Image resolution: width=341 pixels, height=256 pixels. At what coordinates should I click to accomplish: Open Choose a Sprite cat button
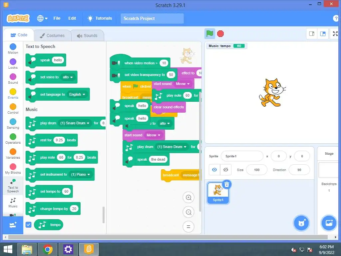(301, 223)
